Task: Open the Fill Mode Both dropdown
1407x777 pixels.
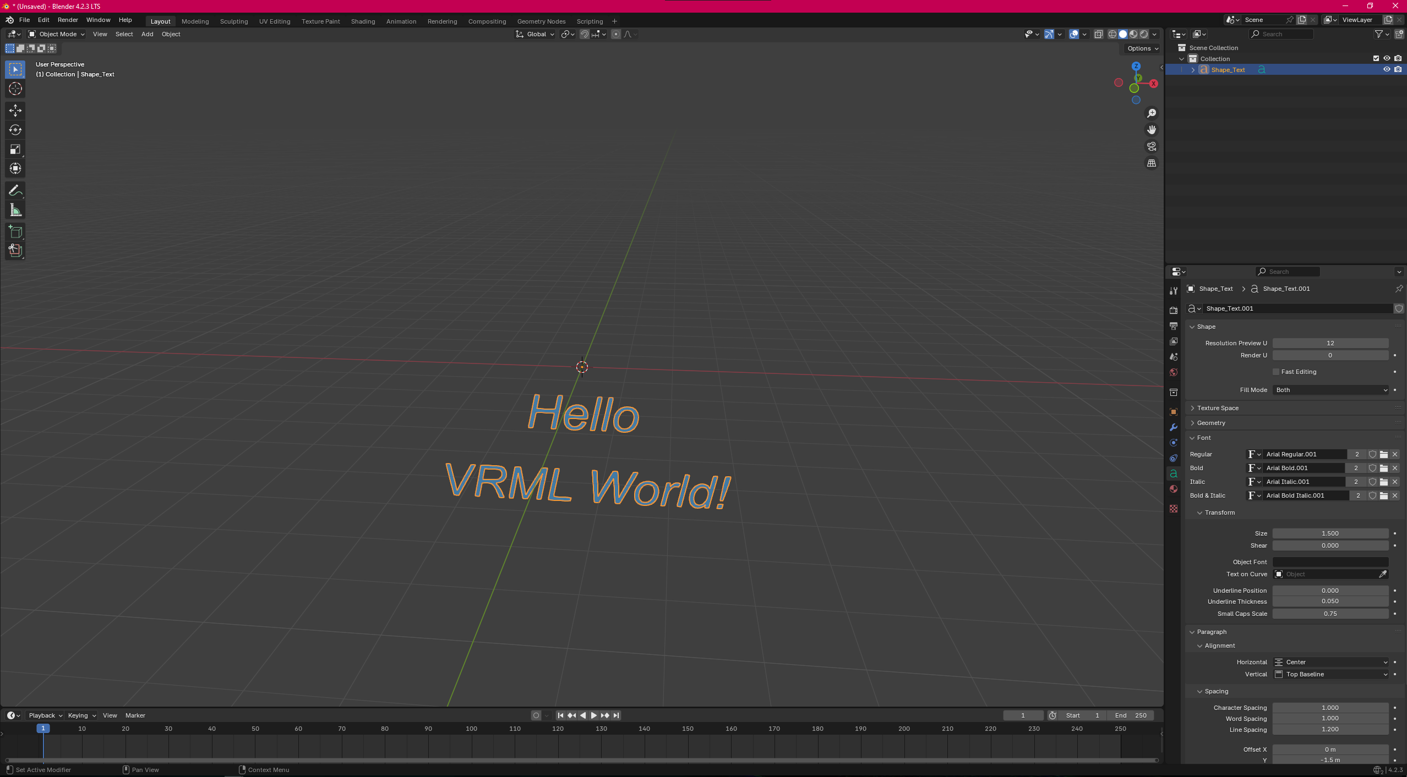Action: pyautogui.click(x=1330, y=390)
